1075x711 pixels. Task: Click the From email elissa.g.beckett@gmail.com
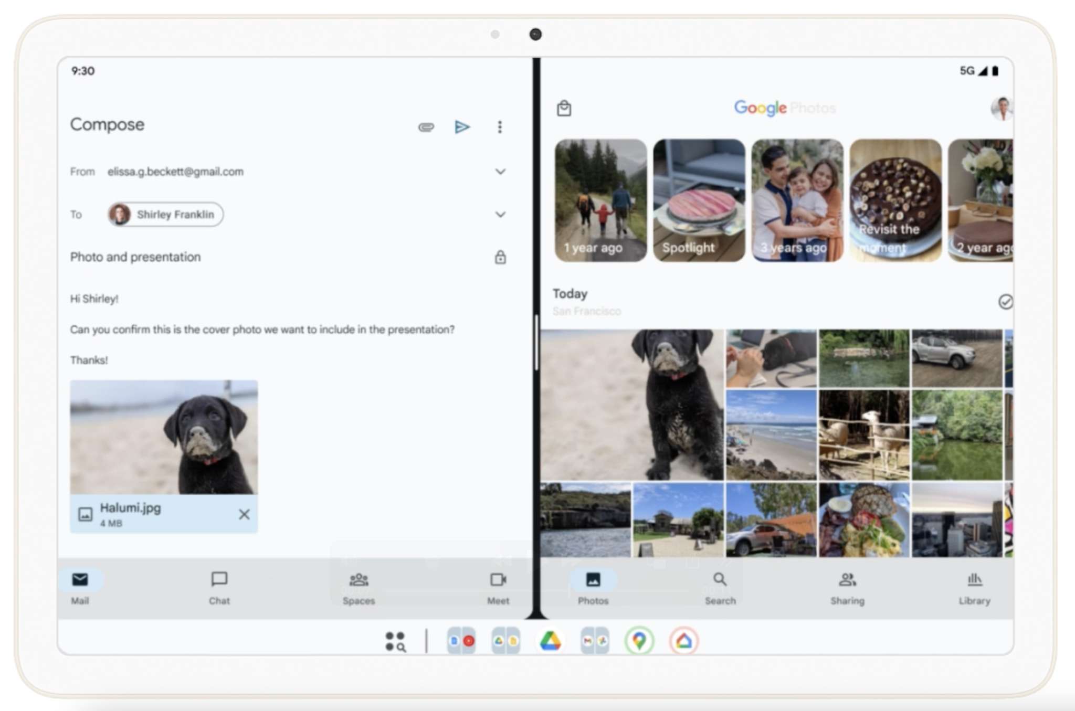175,172
